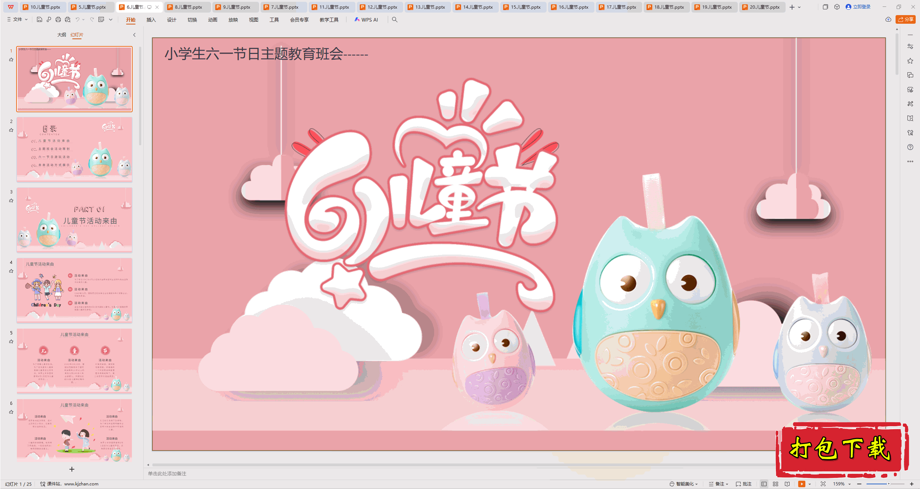Click the zoom in plus icon
Viewport: 920px width, 489px height.
click(x=912, y=484)
